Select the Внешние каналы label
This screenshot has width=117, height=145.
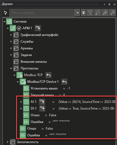click(x=34, y=62)
